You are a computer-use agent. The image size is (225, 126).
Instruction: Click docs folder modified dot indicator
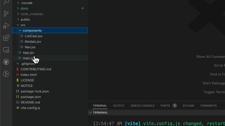83,8
